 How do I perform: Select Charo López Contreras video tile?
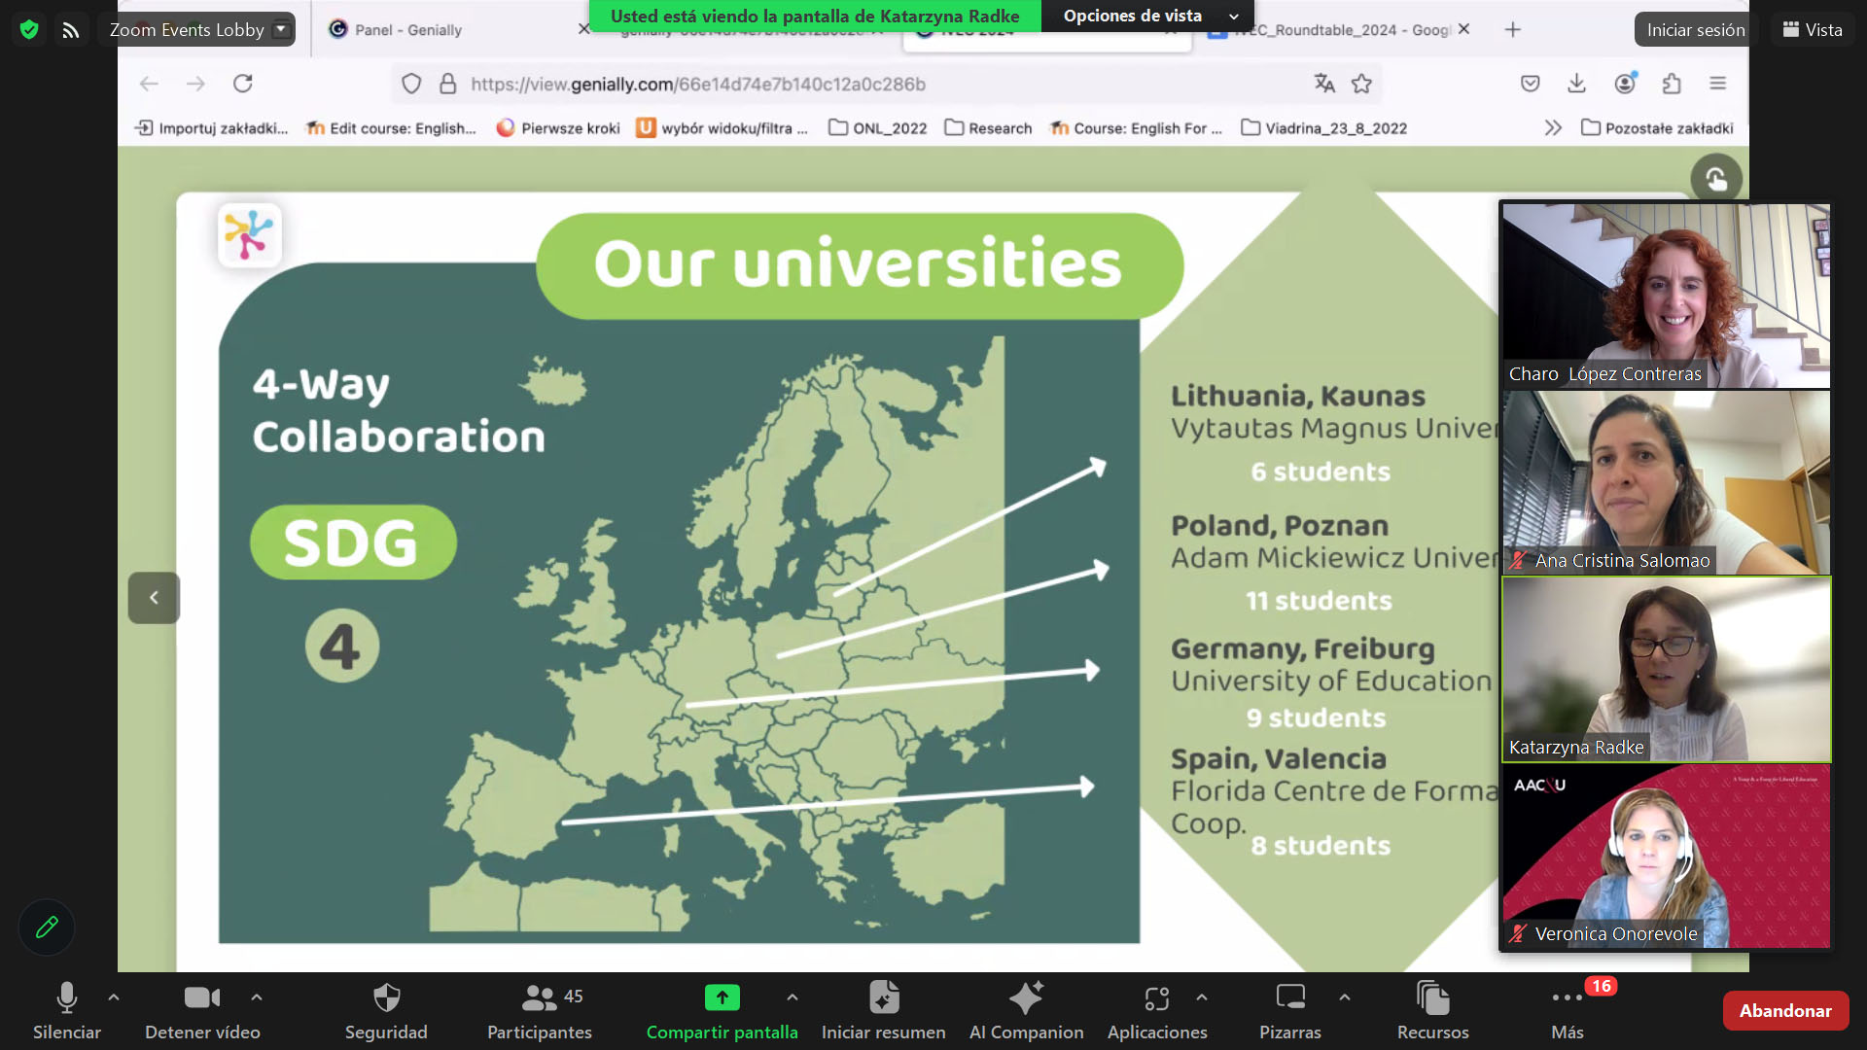(x=1666, y=295)
